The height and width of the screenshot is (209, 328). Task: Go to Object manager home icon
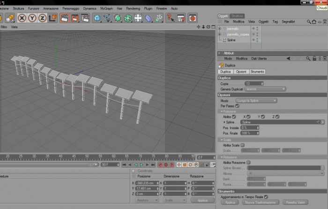(x=314, y=22)
